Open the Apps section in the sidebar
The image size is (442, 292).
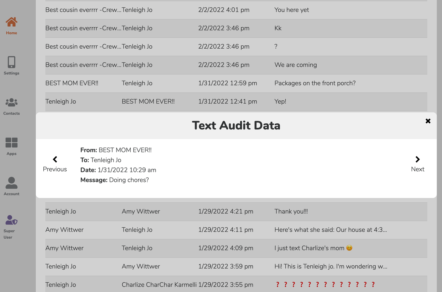pos(11,144)
